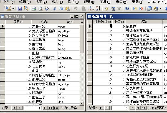Open the 工具(T) menu
The image size is (167, 113).
[x=105, y=2]
